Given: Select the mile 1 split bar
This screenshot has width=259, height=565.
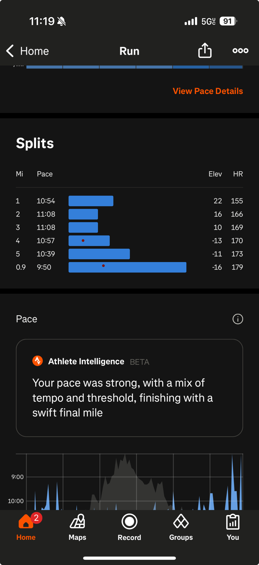Looking at the screenshot, I should point(91,201).
